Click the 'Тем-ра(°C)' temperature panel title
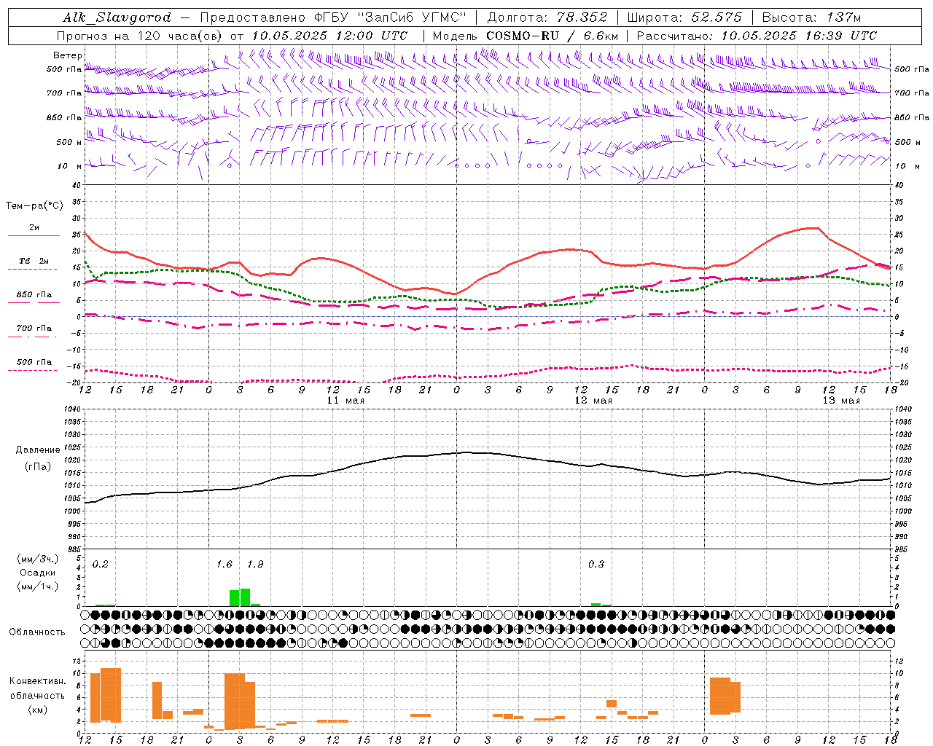This screenshot has height=746, width=933. click(34, 206)
